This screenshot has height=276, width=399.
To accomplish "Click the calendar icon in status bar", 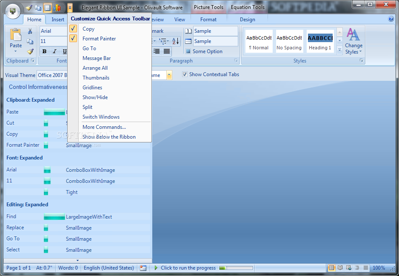I will click(143, 268).
